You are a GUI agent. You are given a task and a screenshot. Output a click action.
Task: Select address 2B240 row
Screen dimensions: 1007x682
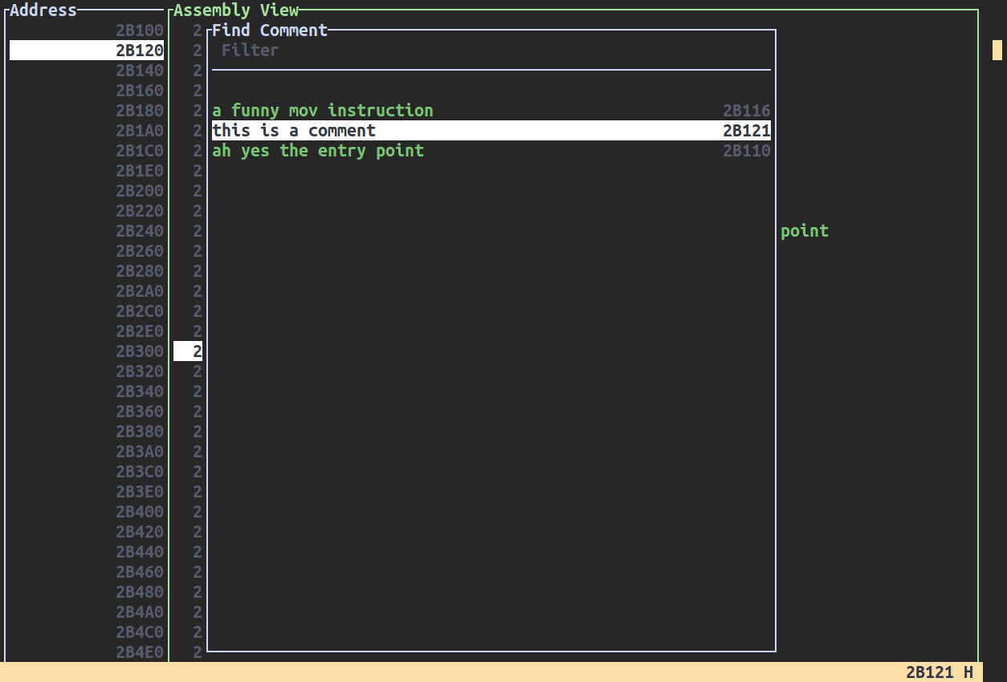(140, 231)
